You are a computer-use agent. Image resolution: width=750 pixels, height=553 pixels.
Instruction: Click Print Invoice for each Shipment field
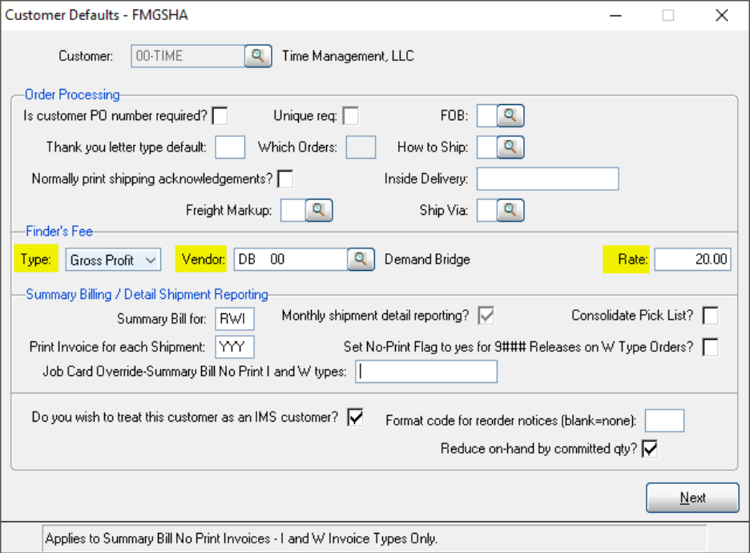tap(234, 347)
